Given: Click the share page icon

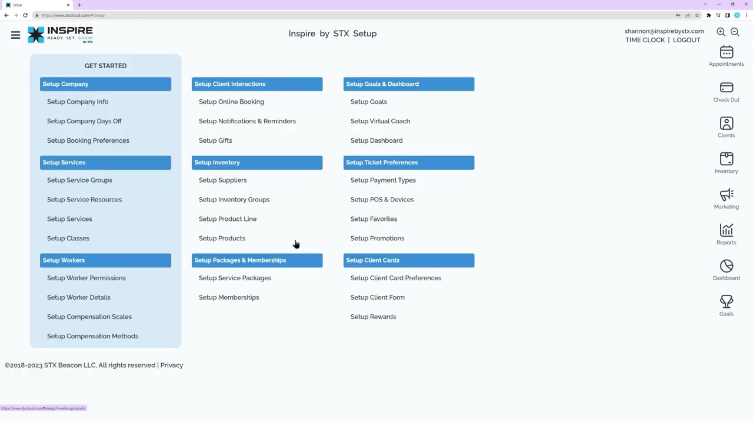Looking at the screenshot, I should [688, 15].
